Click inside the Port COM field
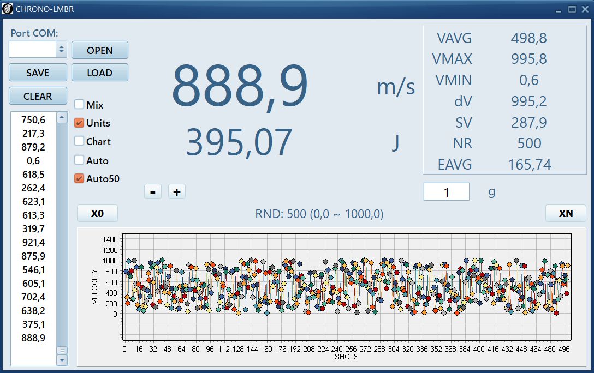Image resolution: width=594 pixels, height=373 pixels. coord(33,49)
